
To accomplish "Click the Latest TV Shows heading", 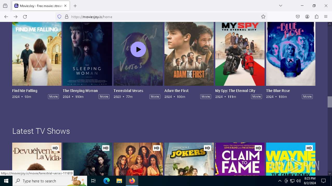I will point(41,131).
